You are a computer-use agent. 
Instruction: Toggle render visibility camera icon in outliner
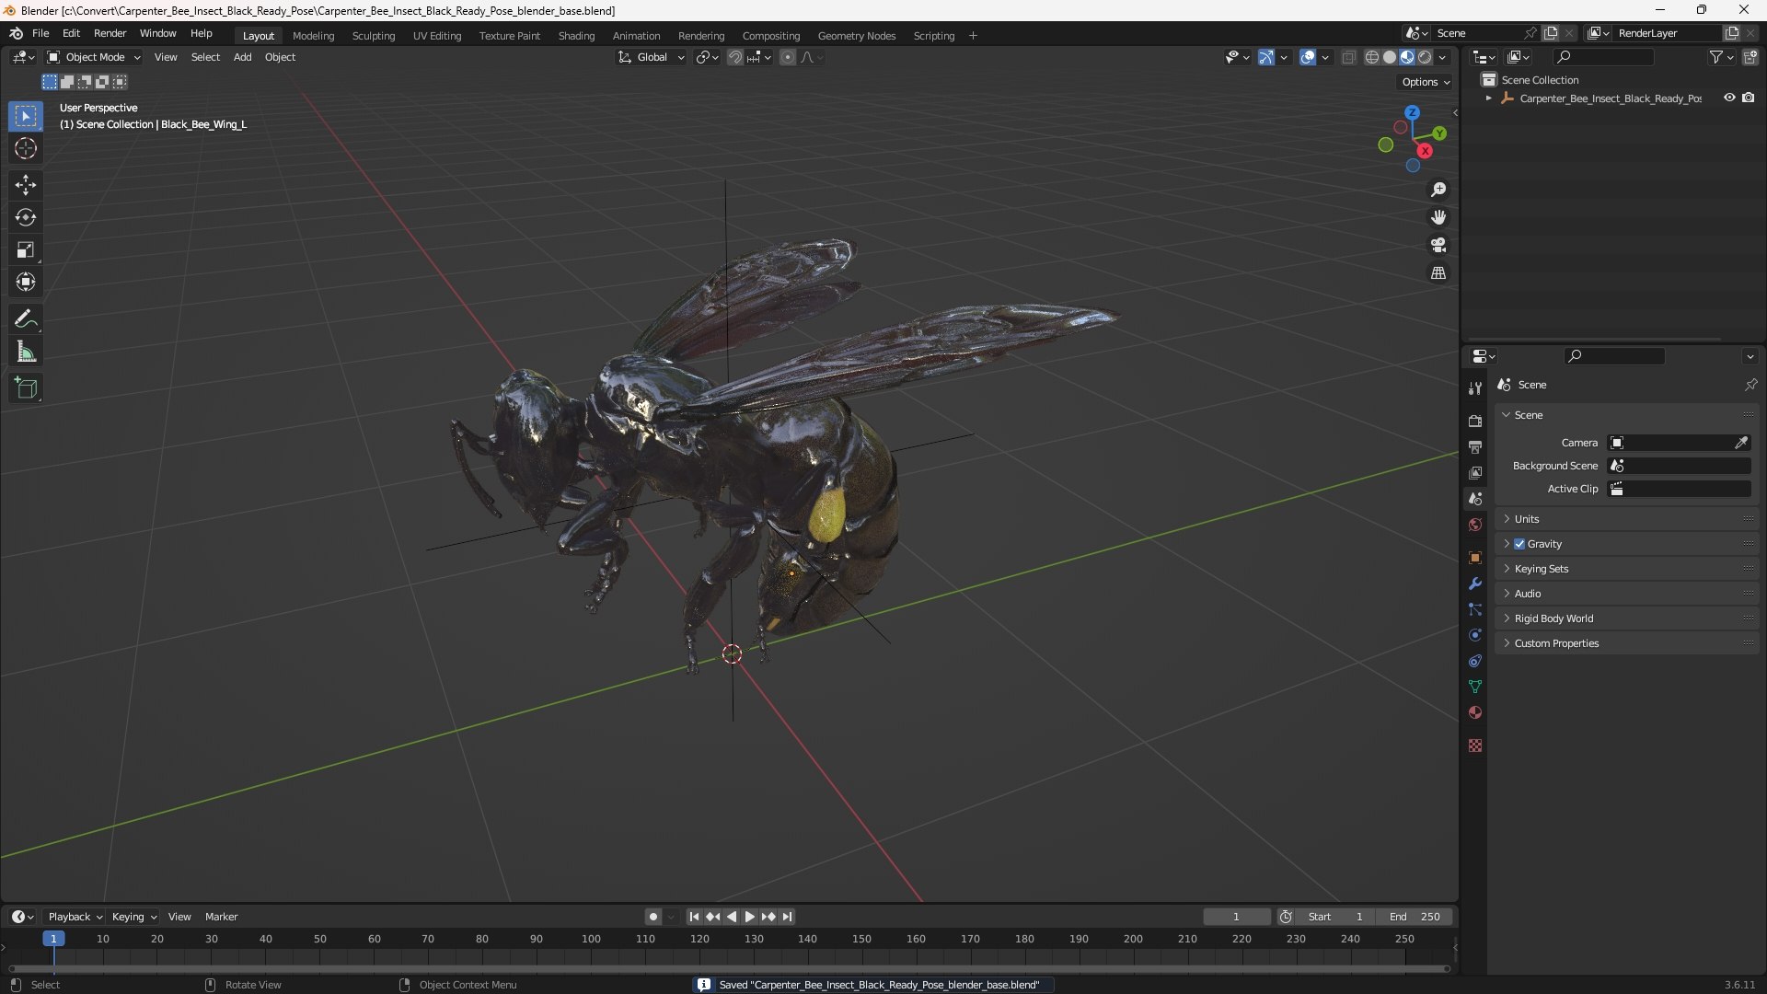pyautogui.click(x=1748, y=98)
